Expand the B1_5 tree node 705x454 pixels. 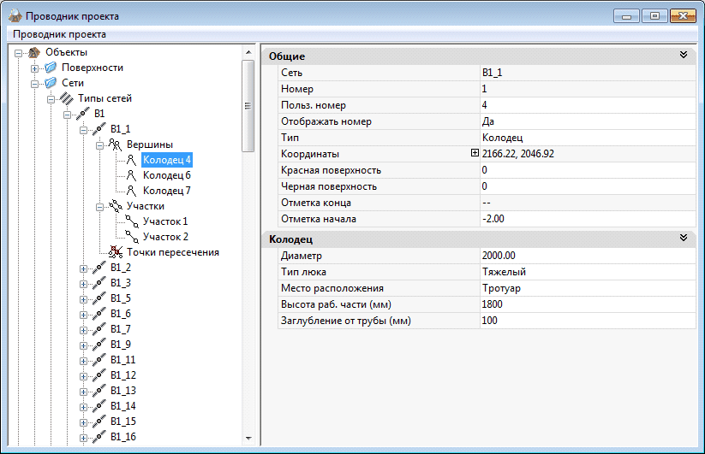84,298
